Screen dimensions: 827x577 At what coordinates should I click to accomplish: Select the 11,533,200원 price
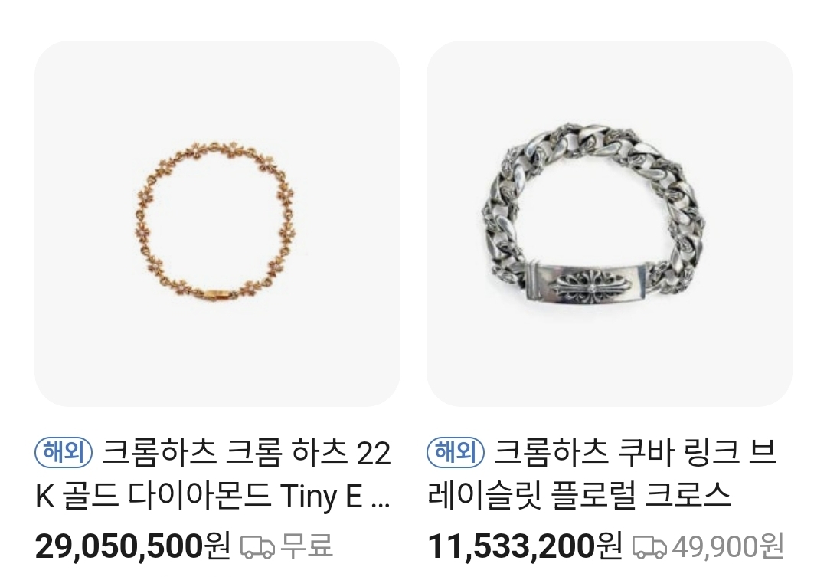tap(525, 546)
